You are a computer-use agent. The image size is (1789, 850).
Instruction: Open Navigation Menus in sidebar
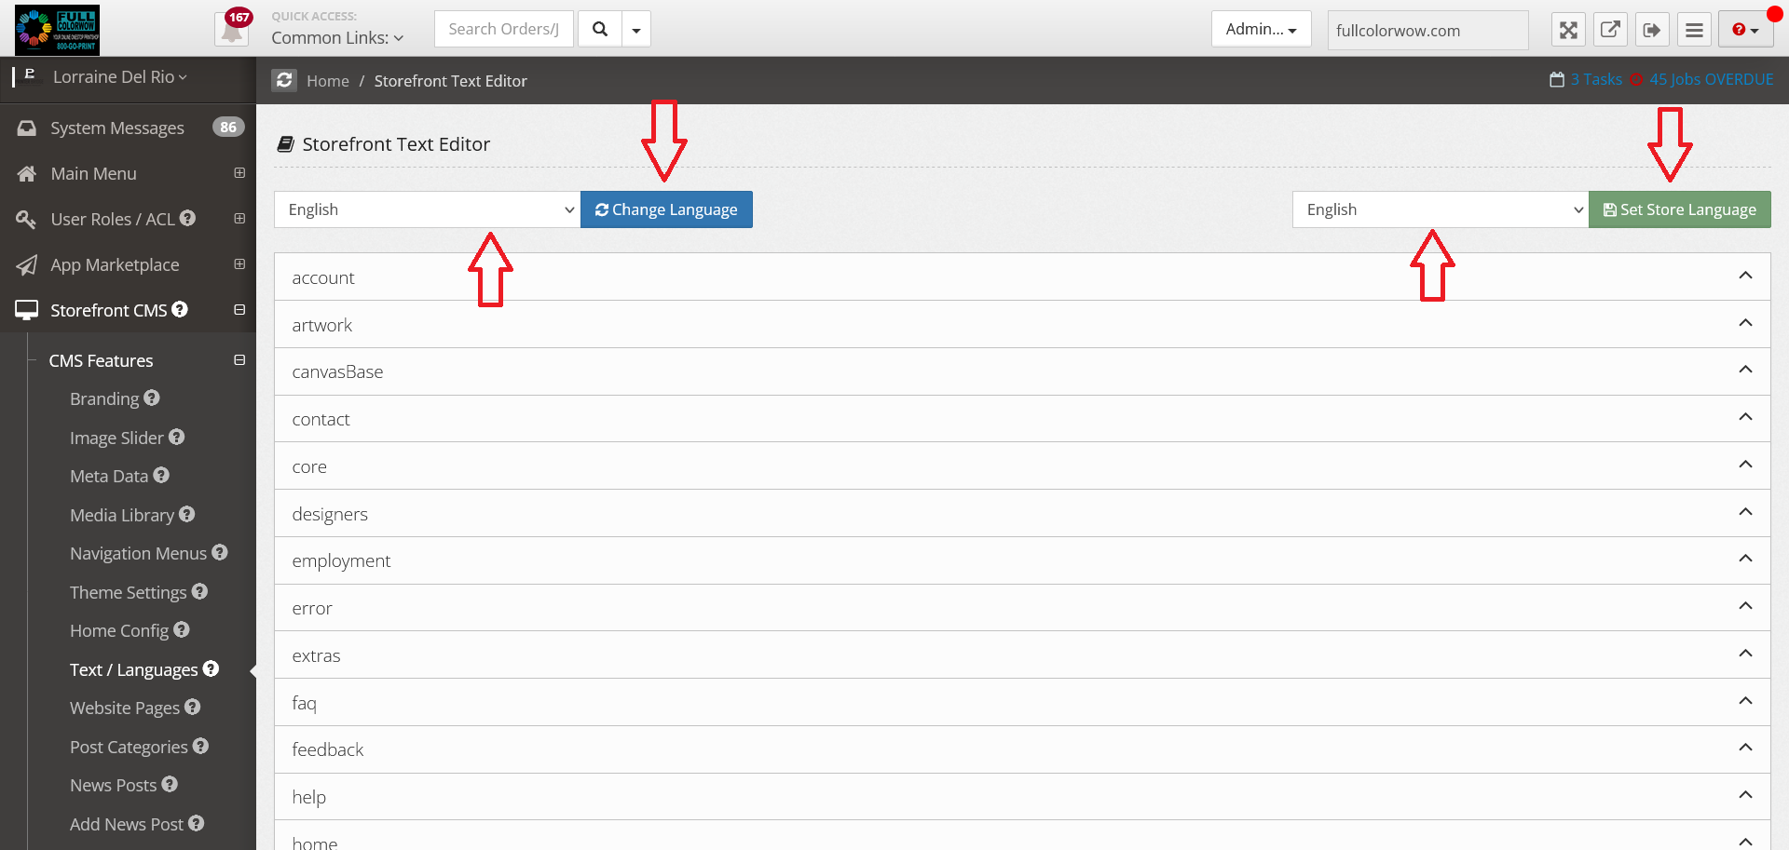coord(138,553)
